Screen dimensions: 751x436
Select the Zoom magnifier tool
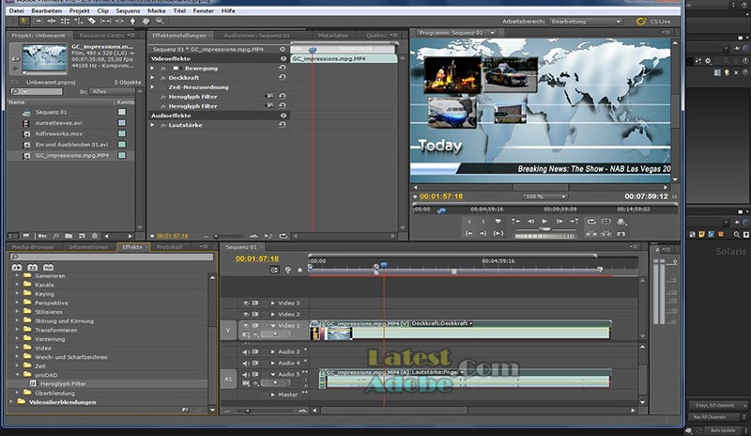[160, 21]
